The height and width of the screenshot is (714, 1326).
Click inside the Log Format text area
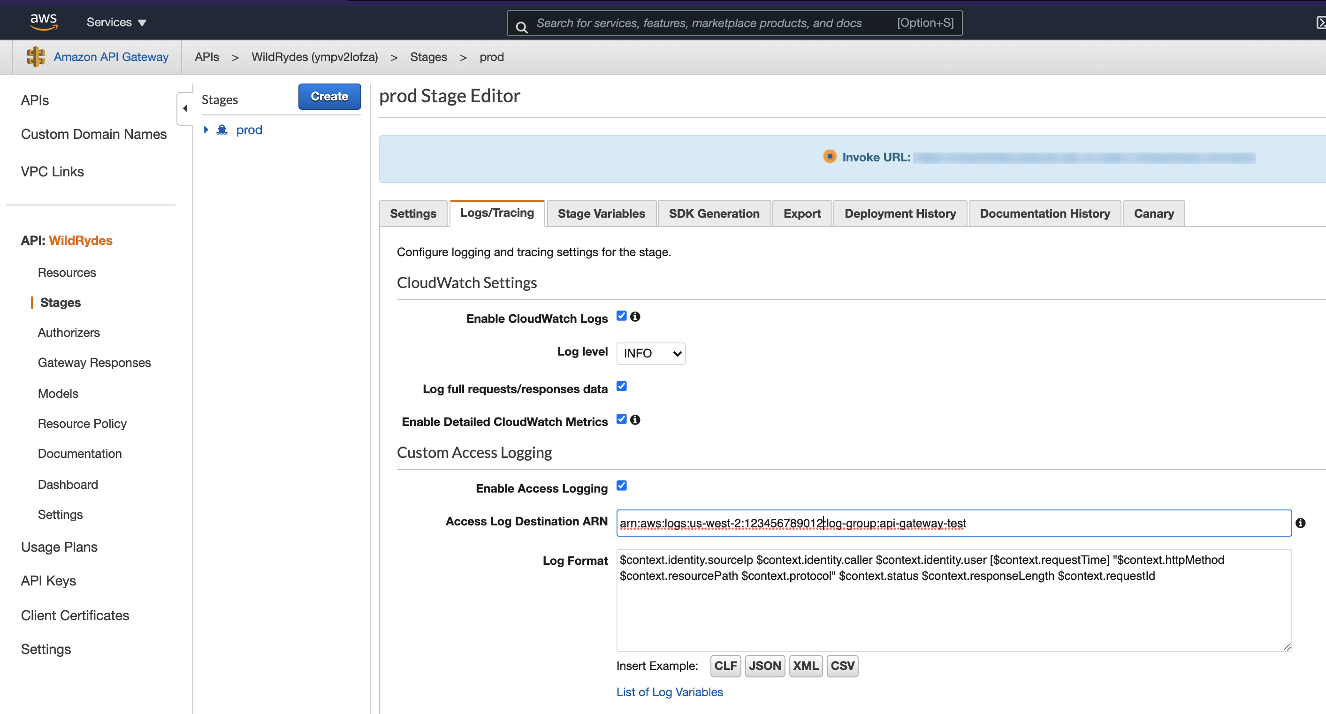pyautogui.click(x=954, y=600)
